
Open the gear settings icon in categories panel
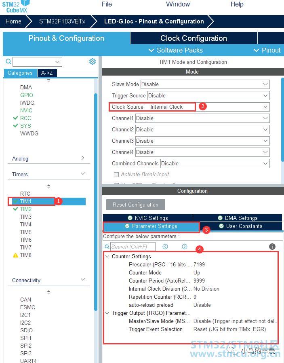pyautogui.click(x=93, y=61)
